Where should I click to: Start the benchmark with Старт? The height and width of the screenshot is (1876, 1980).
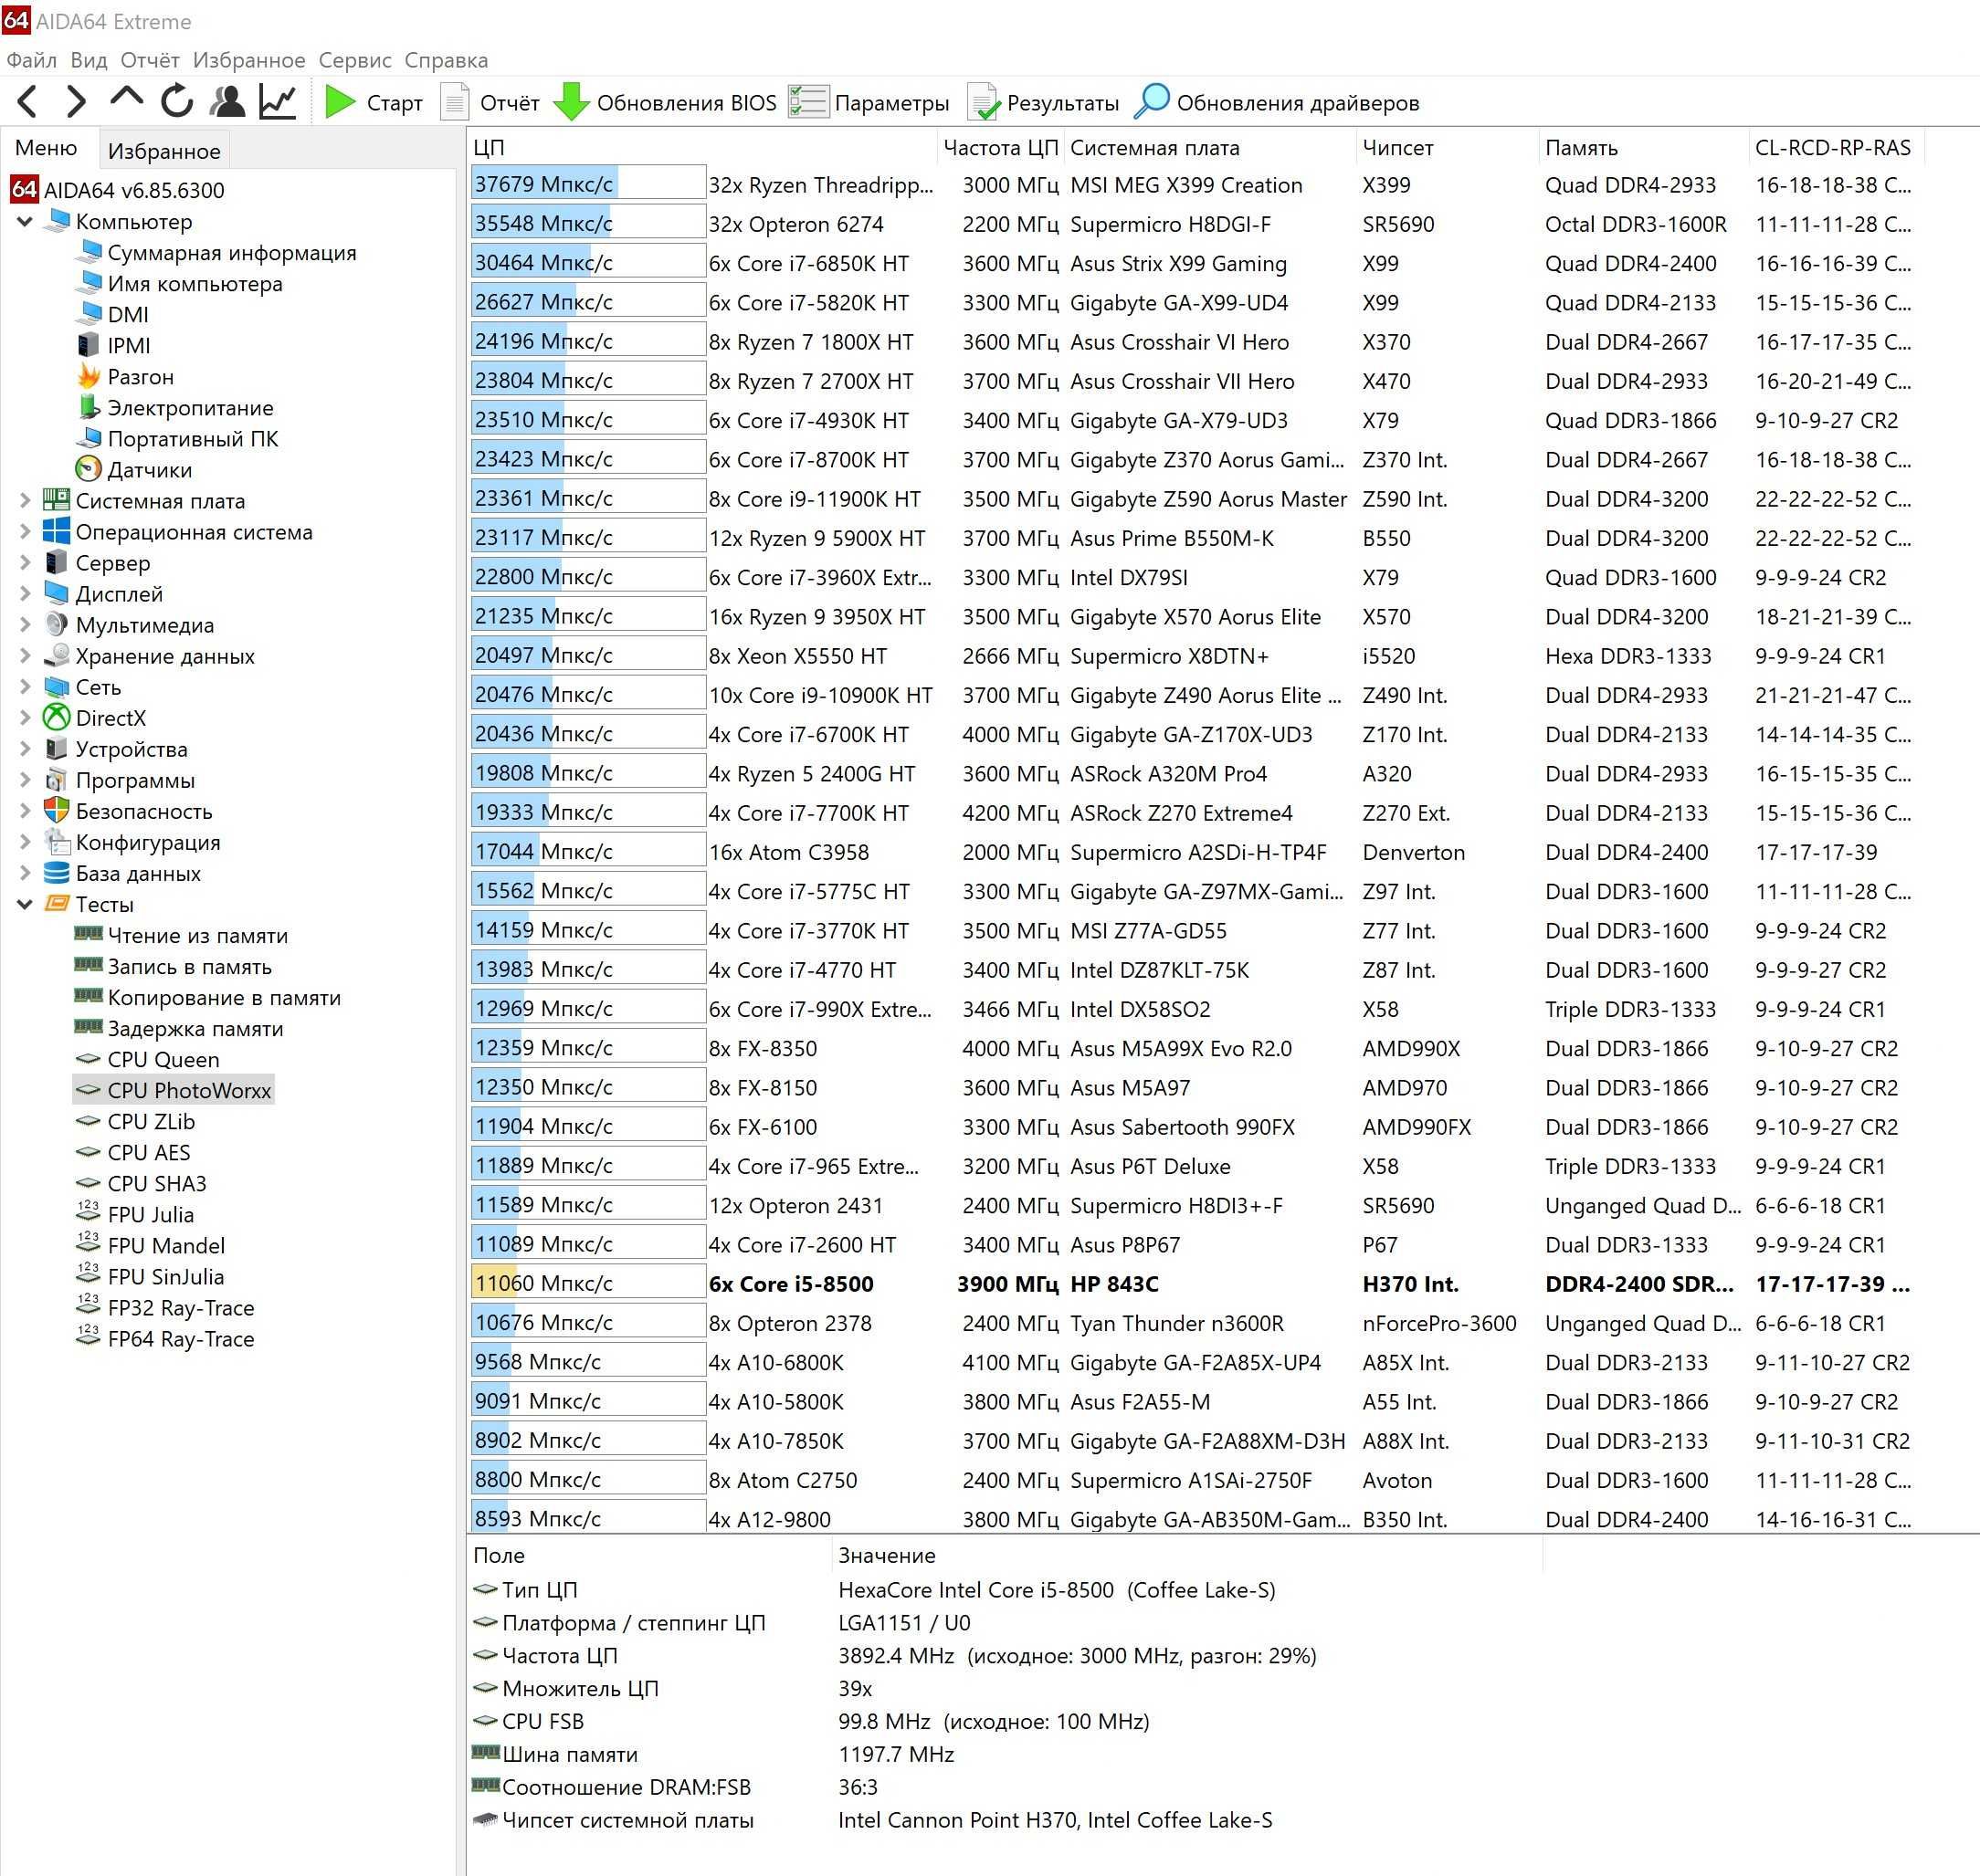coord(374,102)
